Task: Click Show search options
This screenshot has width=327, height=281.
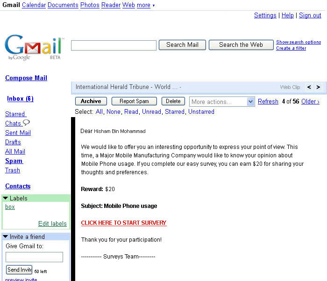Action: coord(299,42)
